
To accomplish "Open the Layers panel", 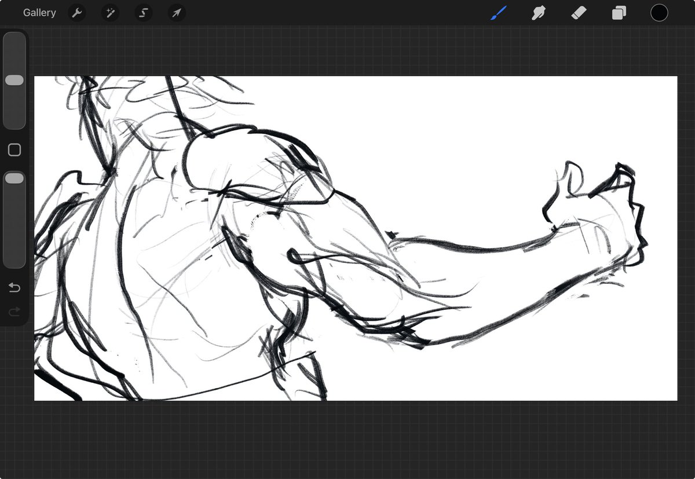I will [x=619, y=13].
